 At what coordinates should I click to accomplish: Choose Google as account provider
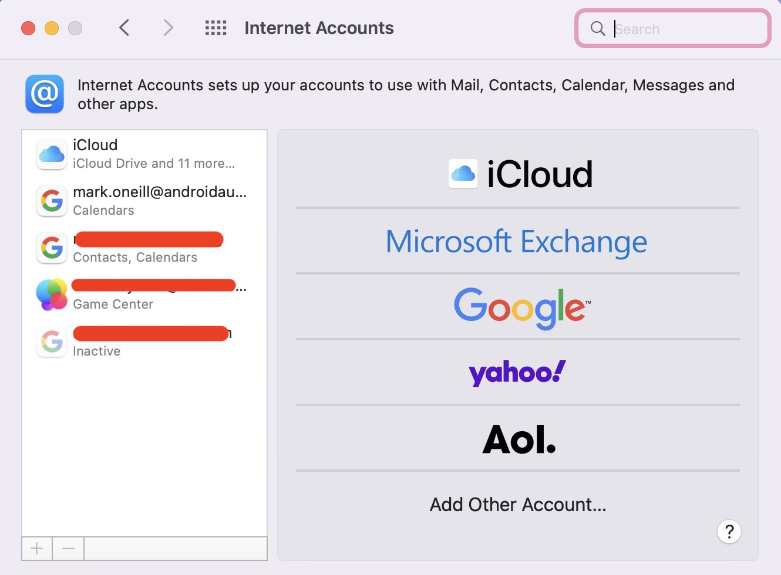[x=520, y=307]
